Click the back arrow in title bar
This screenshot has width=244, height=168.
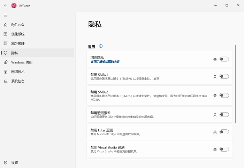5,6
